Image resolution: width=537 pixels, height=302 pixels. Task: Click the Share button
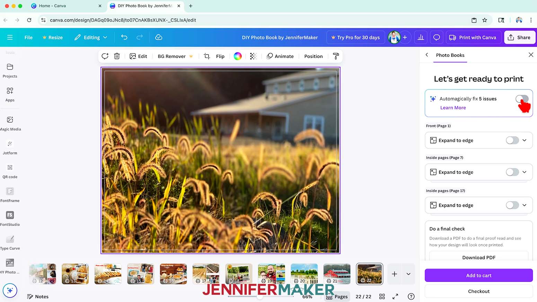coord(519,37)
